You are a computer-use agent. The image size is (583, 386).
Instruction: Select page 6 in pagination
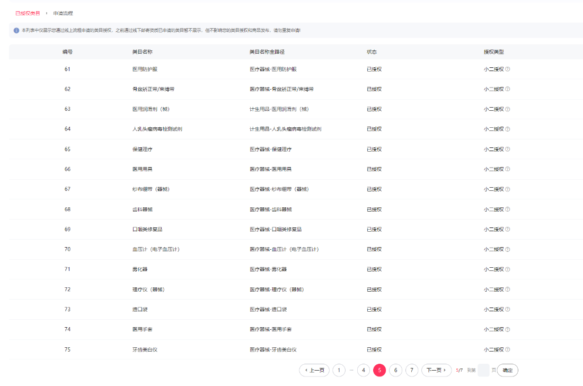[395, 370]
